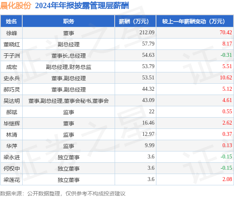Click 吴达明's position 董事,副总经理,董事会秘书,董事会
The height and width of the screenshot is (197, 234).
click(x=69, y=101)
